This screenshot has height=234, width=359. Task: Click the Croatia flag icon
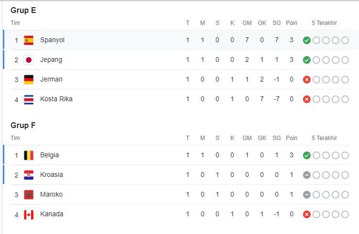coord(29,175)
